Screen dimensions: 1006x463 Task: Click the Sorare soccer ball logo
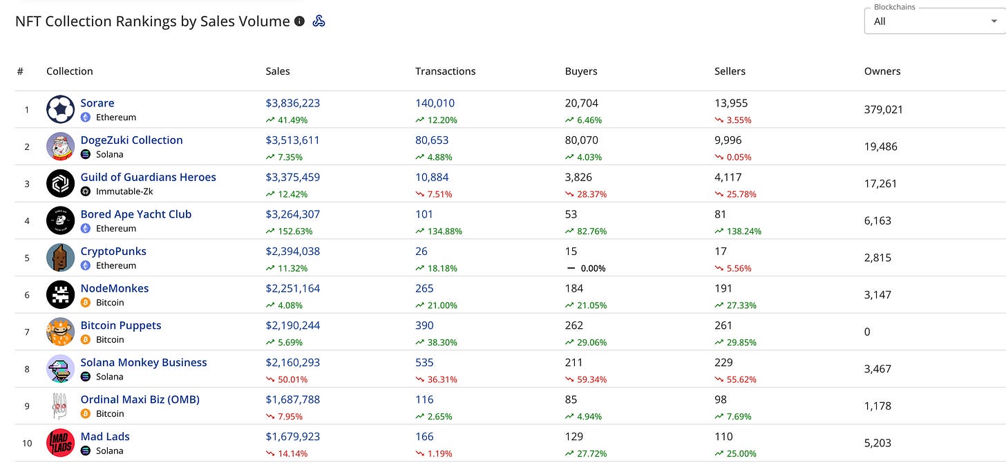60,109
